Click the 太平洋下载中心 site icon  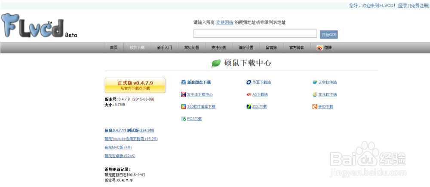click(x=184, y=95)
